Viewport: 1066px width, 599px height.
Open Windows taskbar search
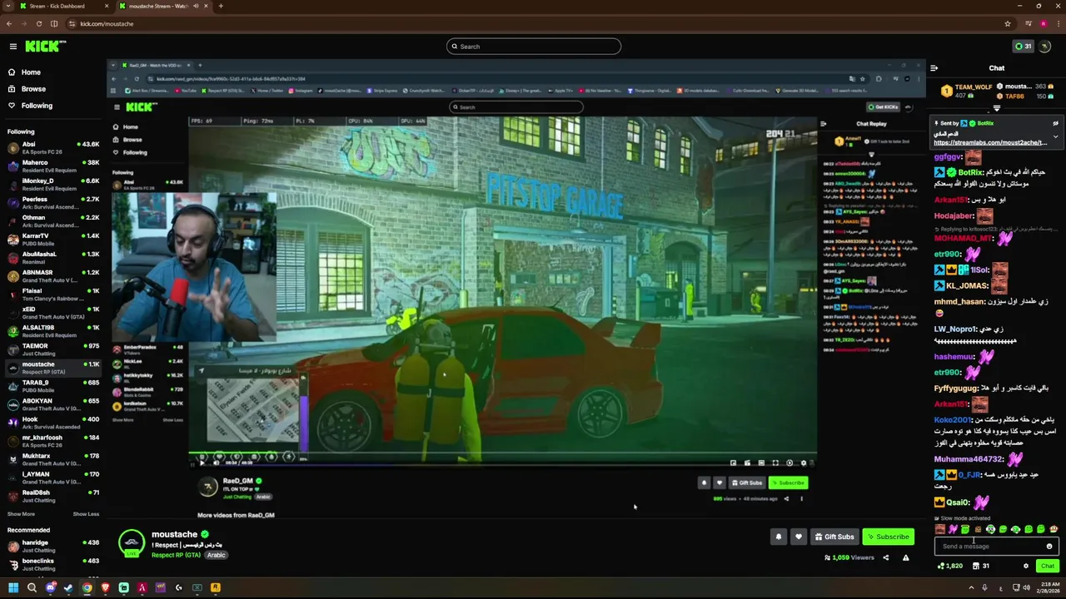point(32,588)
